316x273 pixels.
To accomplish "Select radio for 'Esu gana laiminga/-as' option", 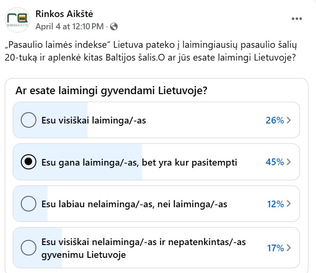I will pos(28,162).
